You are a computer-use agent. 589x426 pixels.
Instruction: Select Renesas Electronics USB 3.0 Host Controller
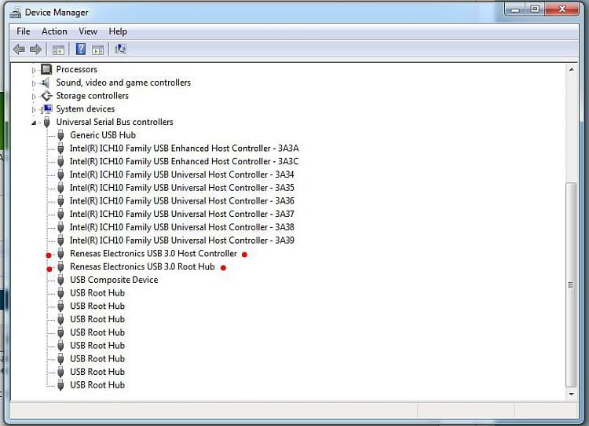153,253
